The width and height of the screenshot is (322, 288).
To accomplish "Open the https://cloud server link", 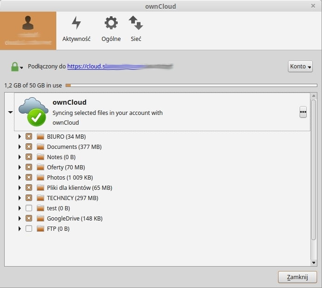I will point(120,67).
